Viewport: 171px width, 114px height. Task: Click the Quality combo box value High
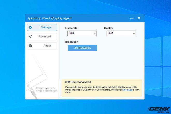[119, 33]
